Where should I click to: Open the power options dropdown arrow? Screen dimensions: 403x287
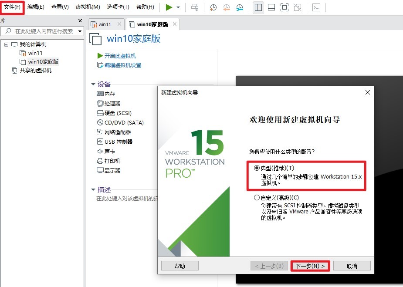(x=178, y=7)
